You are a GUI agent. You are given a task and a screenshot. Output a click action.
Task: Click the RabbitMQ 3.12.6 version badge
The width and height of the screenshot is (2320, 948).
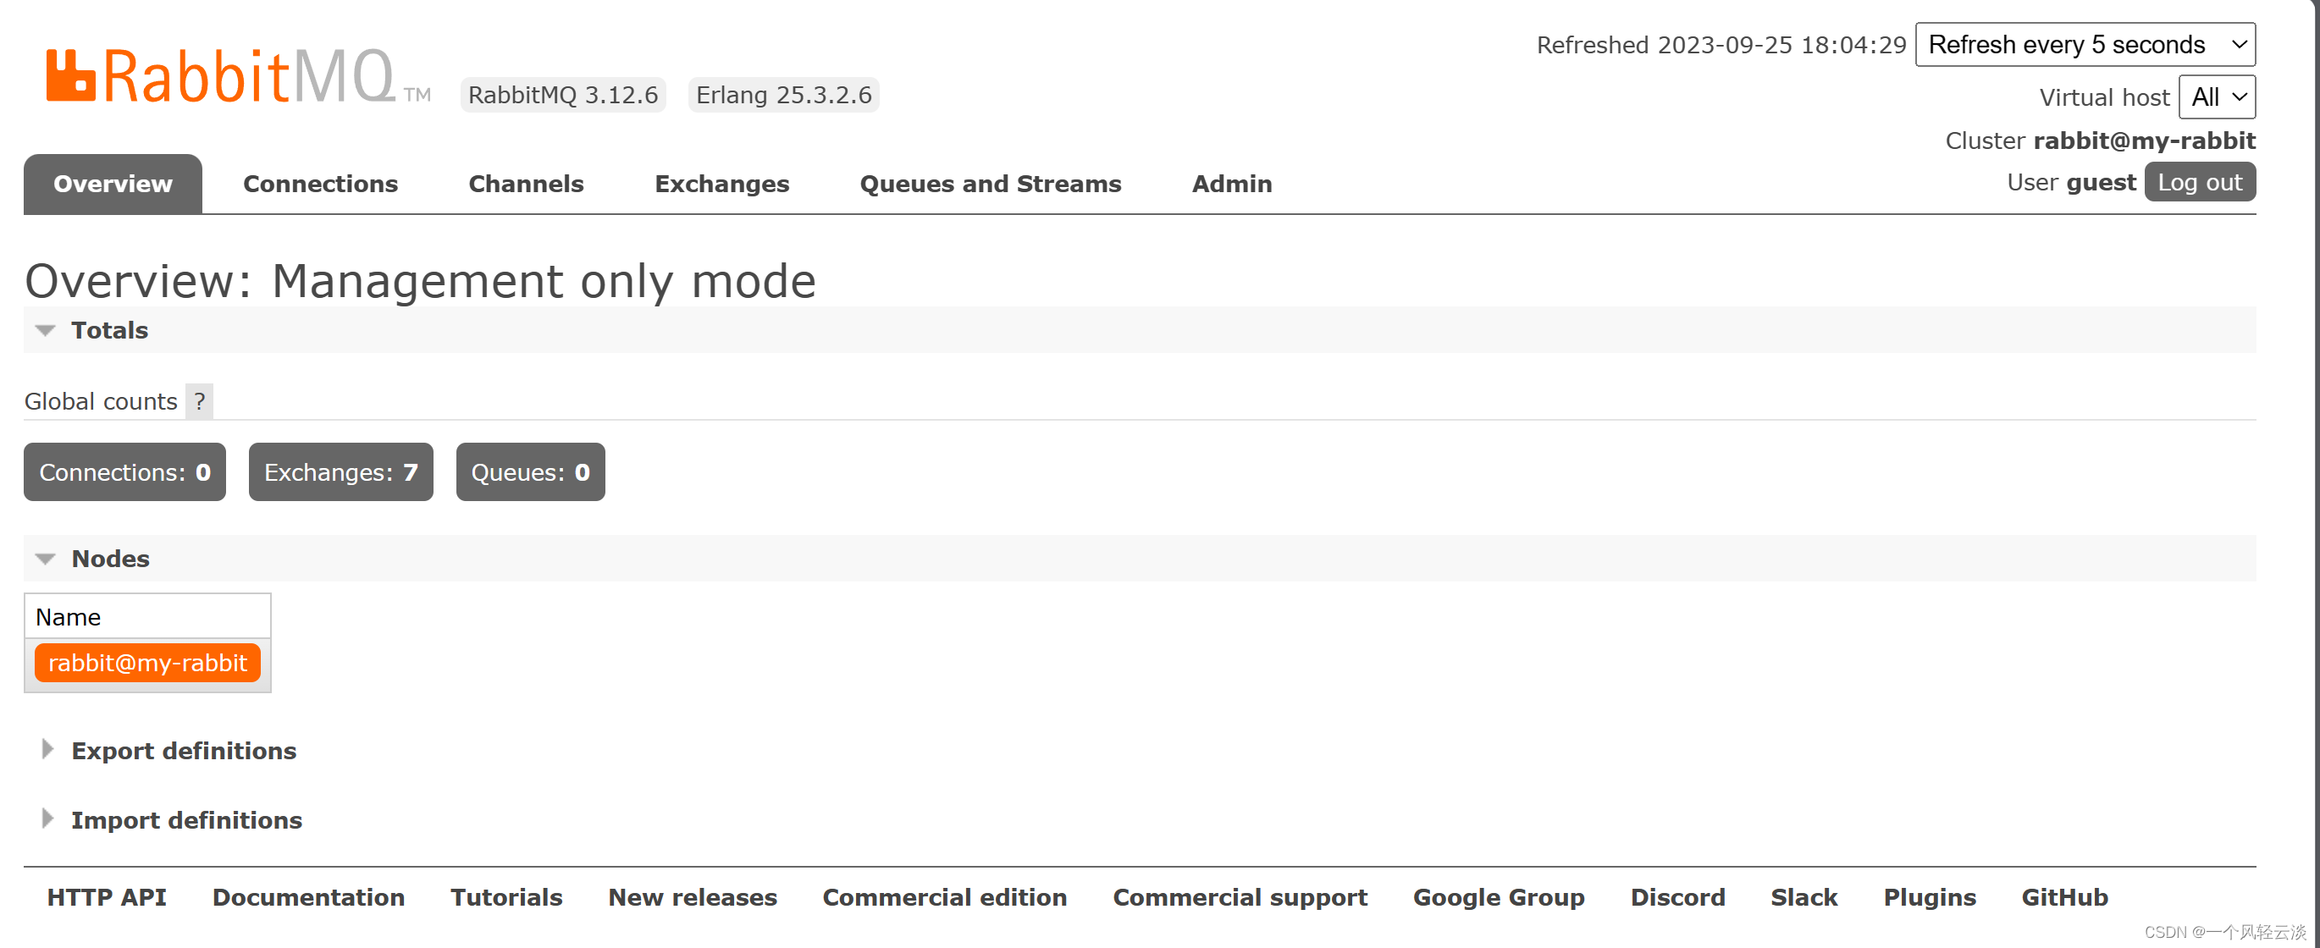coord(563,95)
